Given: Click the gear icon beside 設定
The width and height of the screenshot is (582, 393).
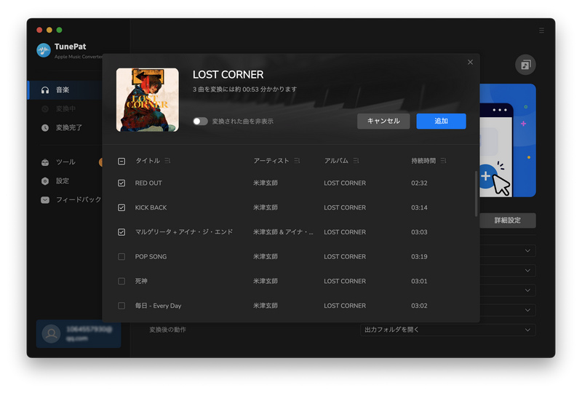Looking at the screenshot, I should 45,181.
